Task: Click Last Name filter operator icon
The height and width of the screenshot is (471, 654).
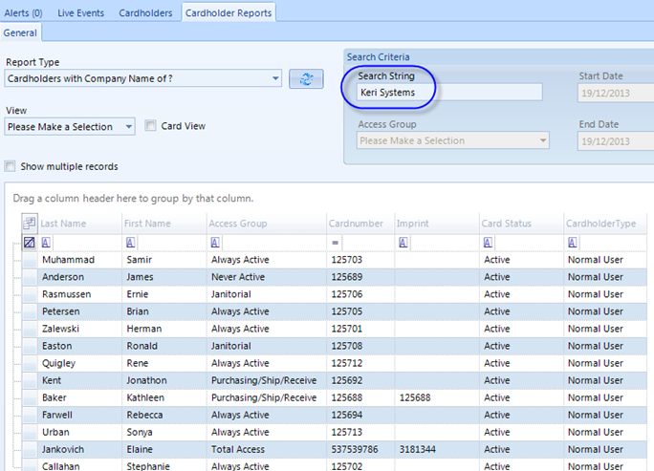Action: (x=47, y=243)
